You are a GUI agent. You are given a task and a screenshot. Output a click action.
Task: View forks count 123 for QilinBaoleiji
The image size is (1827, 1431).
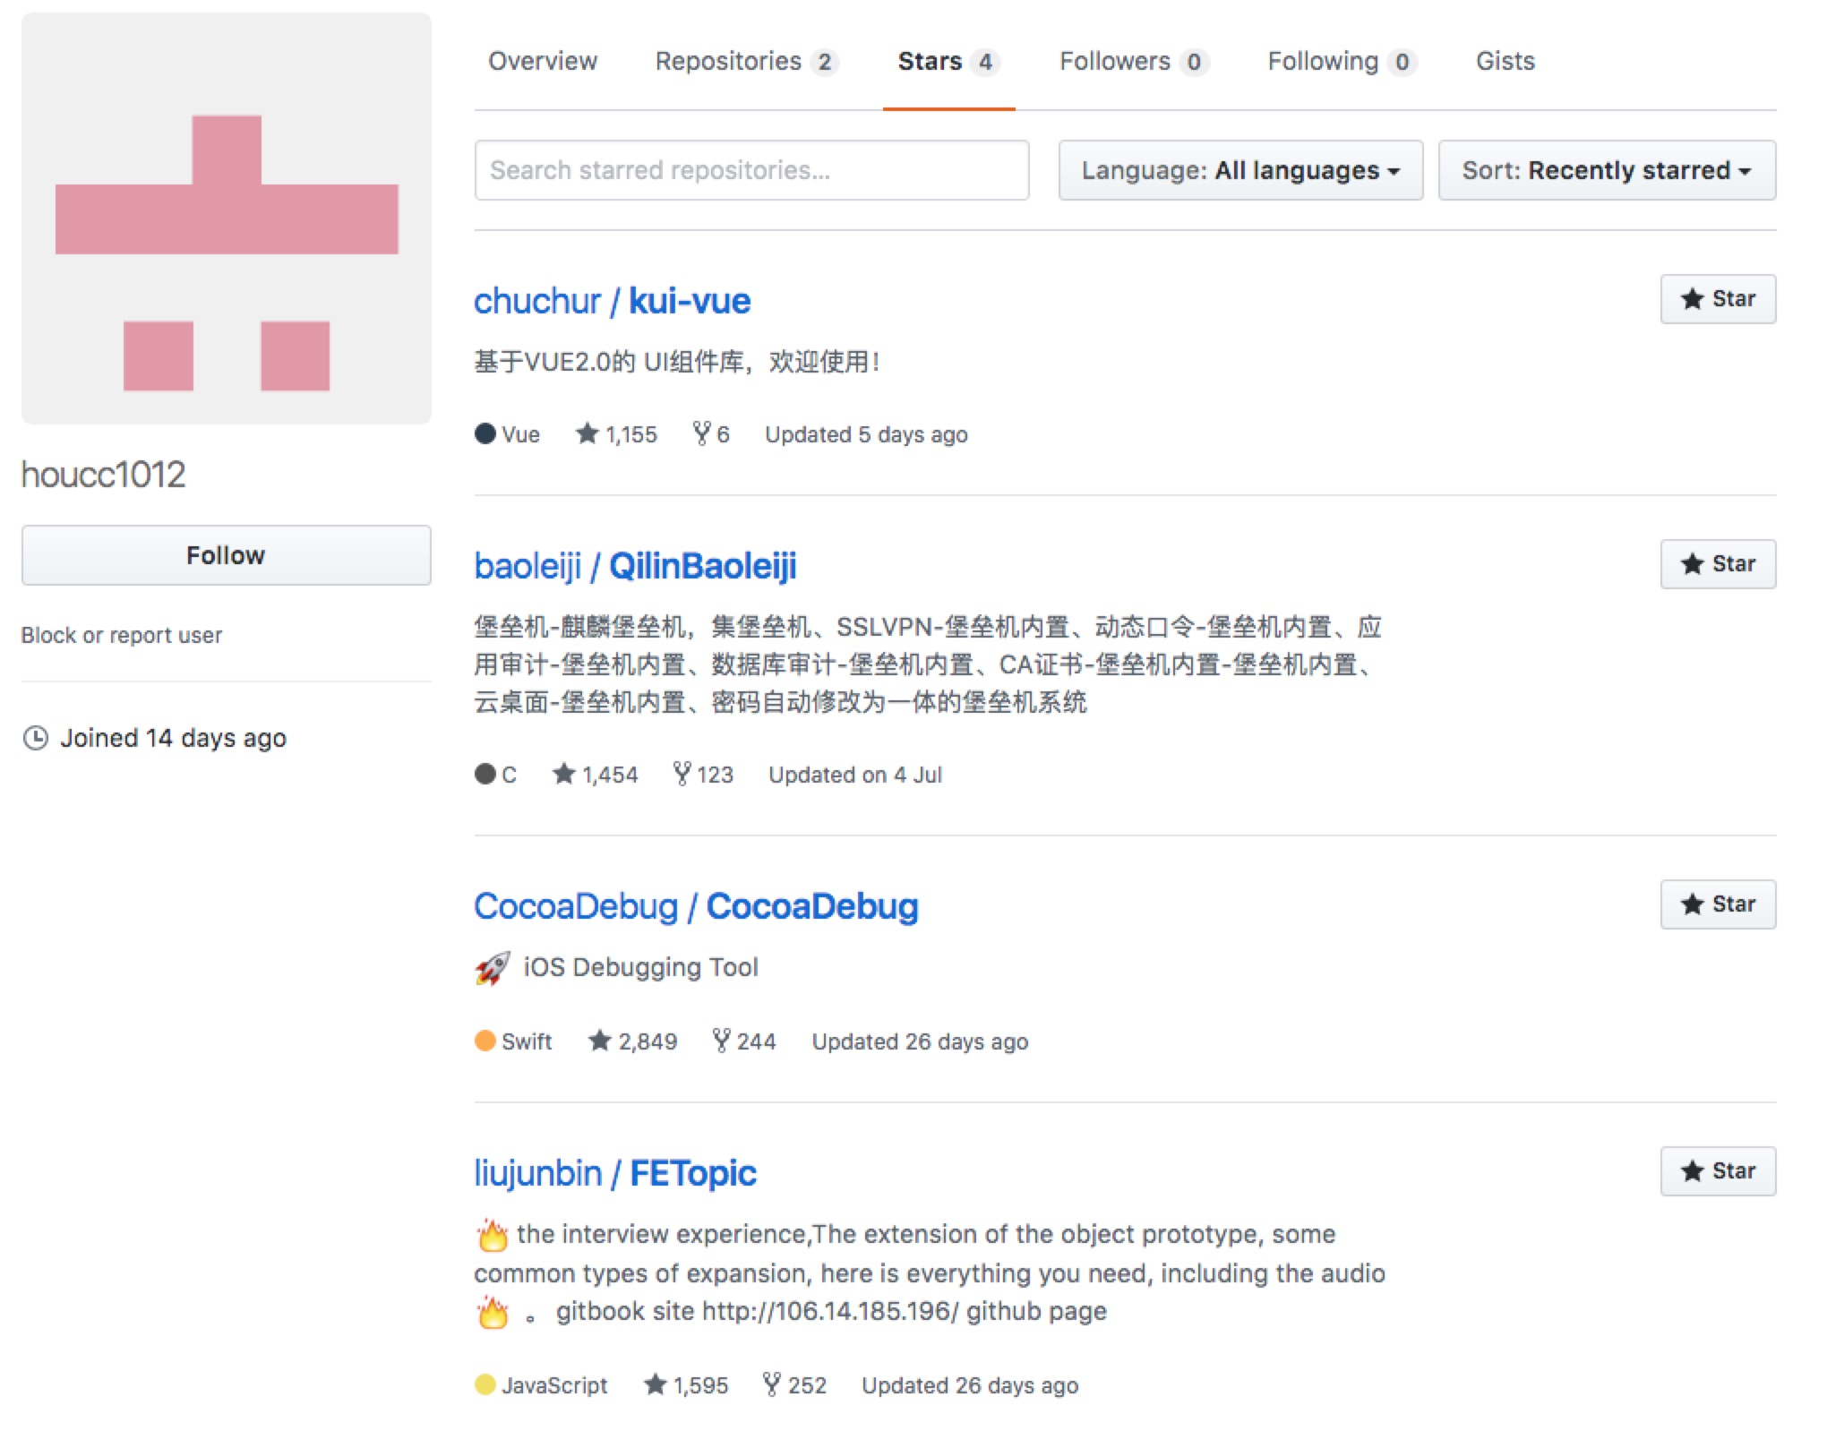[703, 775]
